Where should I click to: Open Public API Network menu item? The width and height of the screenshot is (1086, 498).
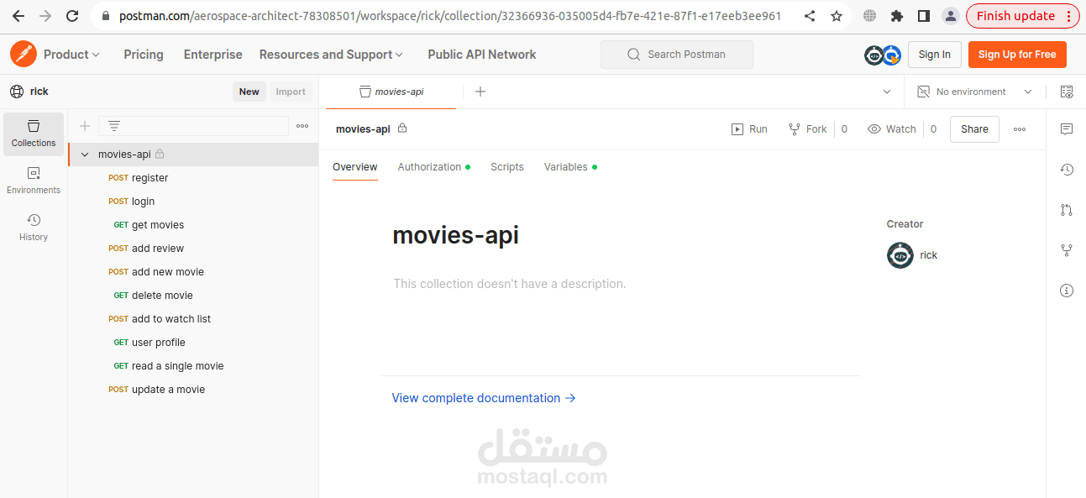pyautogui.click(x=482, y=55)
